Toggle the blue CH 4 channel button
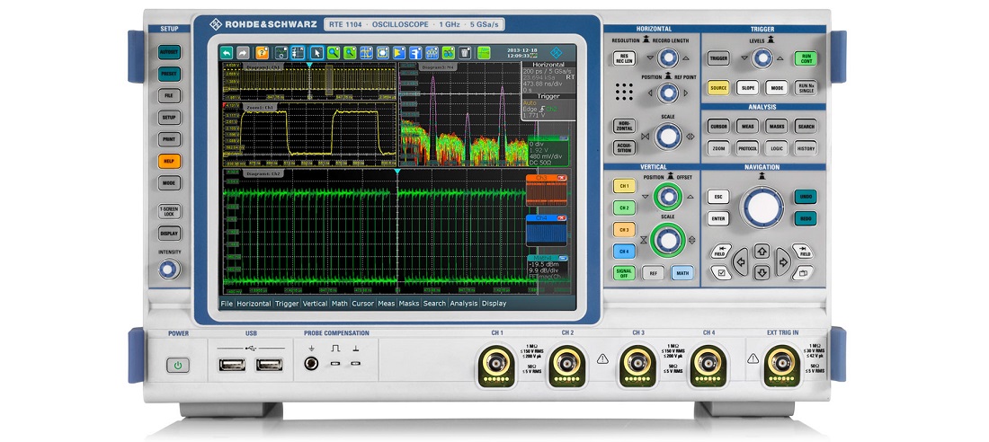The height and width of the screenshot is (442, 989). click(624, 251)
